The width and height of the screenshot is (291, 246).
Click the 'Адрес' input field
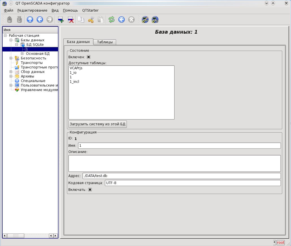(x=181, y=176)
